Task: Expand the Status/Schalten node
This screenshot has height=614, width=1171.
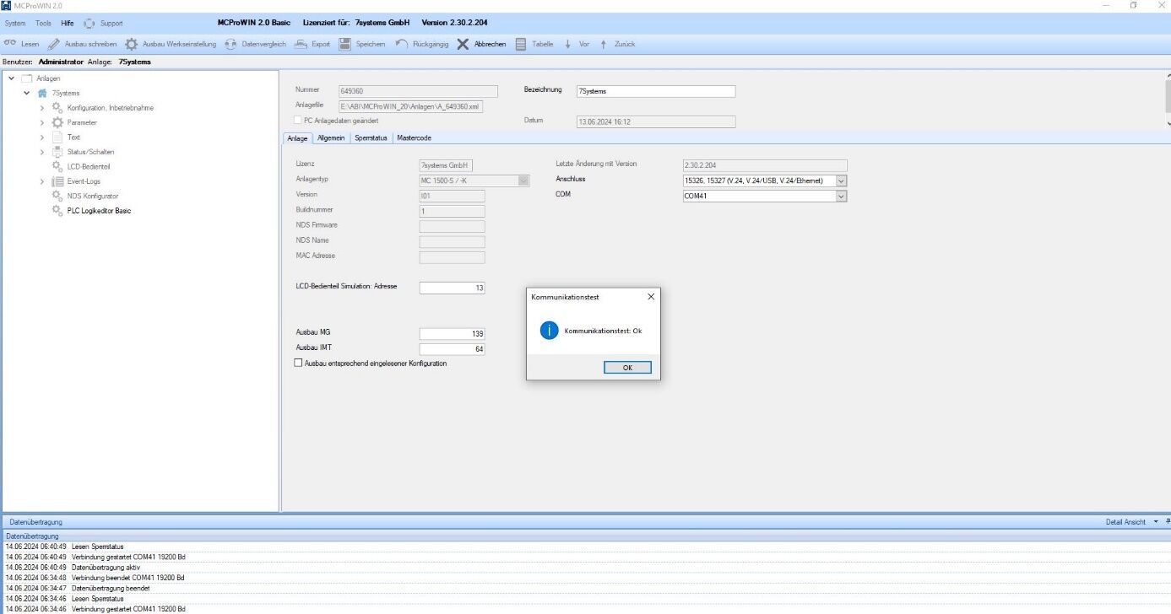Action: tap(42, 152)
